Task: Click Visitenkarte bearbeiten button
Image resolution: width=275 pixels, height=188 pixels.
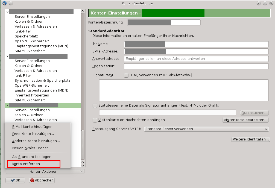Action: pos(245,120)
